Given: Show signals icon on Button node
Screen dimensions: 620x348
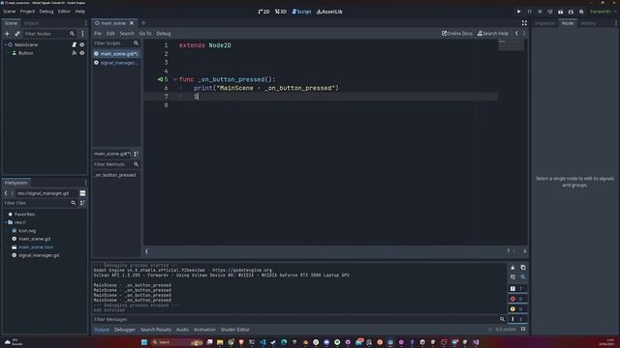Looking at the screenshot, I should [74, 53].
